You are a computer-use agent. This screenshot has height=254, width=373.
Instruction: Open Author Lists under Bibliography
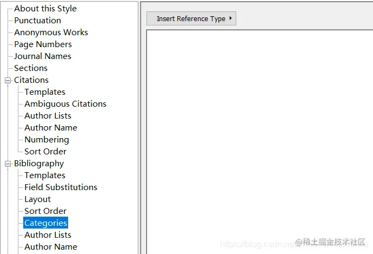click(48, 235)
